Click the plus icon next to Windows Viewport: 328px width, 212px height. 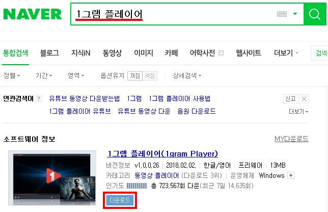click(291, 175)
